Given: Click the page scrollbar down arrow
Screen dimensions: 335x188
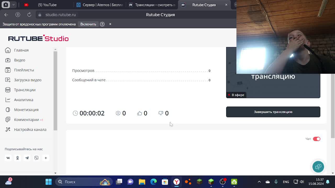Looking at the screenshot, I should [333, 173].
